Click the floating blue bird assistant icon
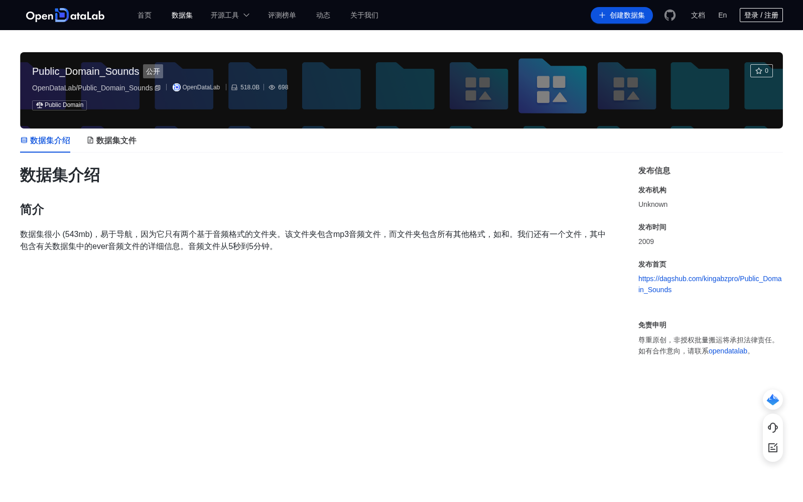 tap(773, 400)
